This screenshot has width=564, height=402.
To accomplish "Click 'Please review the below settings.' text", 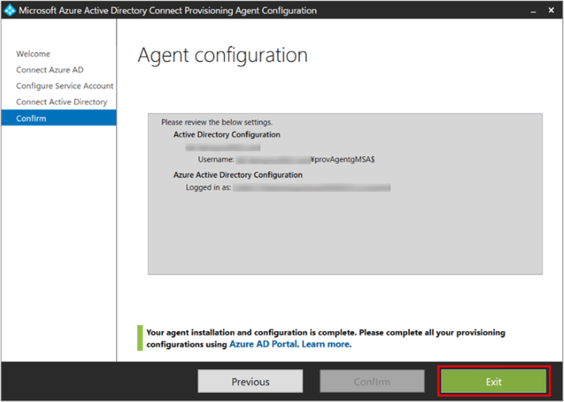I will (x=217, y=122).
